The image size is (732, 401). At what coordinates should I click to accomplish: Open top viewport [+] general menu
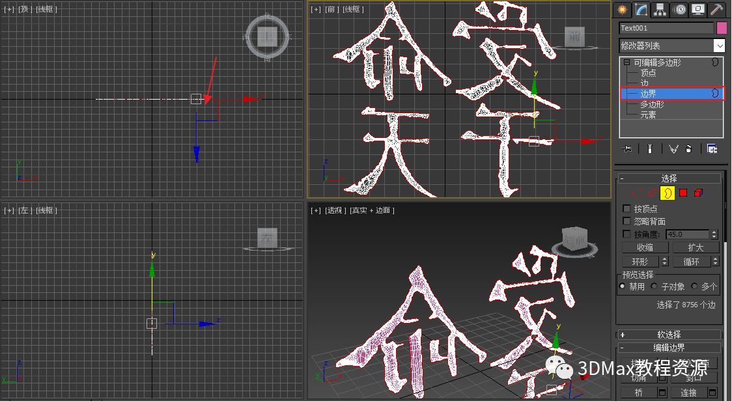(x=9, y=9)
